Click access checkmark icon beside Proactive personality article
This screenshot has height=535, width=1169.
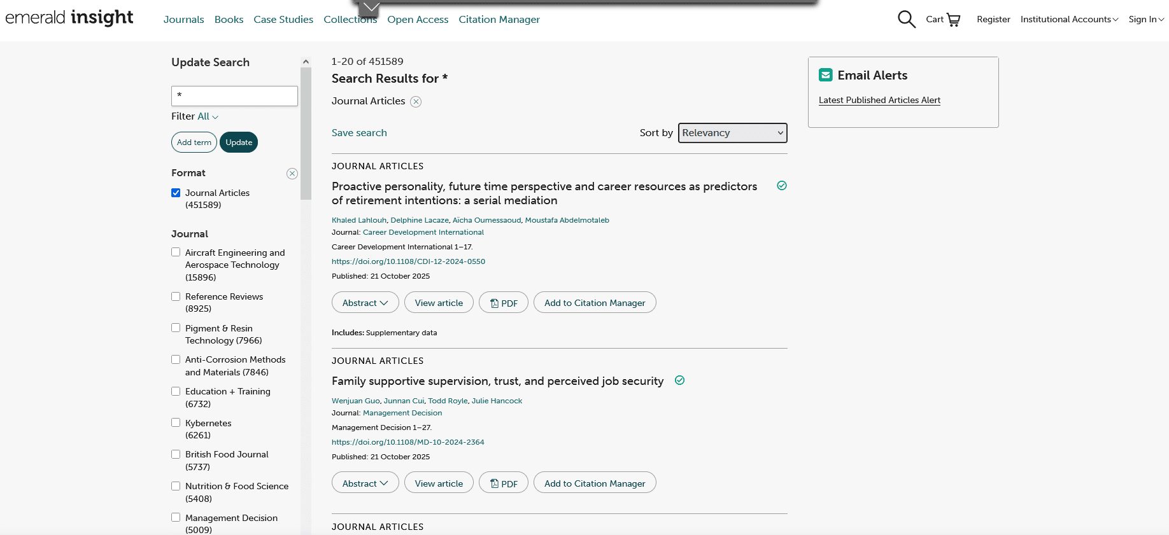[x=782, y=186]
